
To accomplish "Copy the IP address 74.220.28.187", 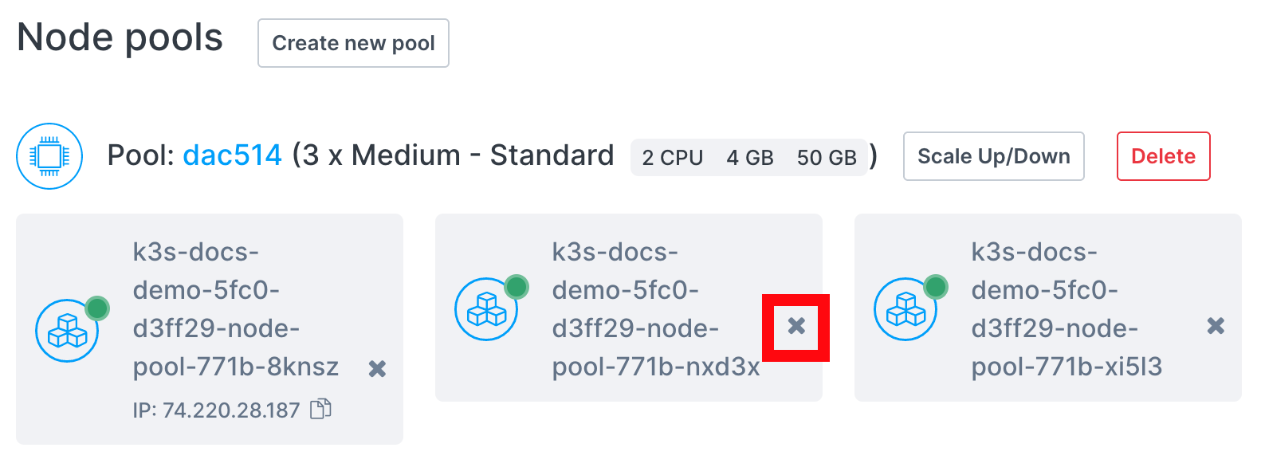I will pyautogui.click(x=320, y=409).
